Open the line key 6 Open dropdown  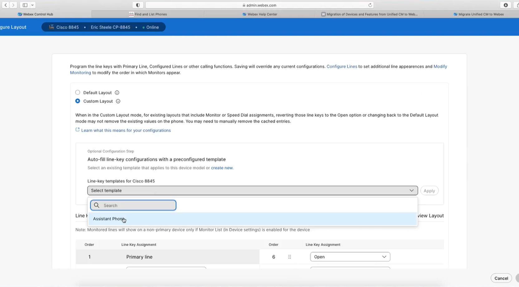[350, 257]
